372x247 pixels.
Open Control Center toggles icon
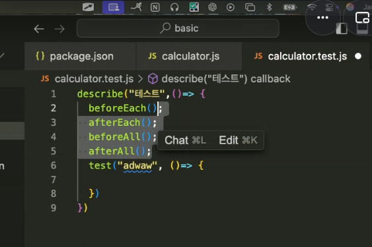pyautogui.click(x=329, y=7)
